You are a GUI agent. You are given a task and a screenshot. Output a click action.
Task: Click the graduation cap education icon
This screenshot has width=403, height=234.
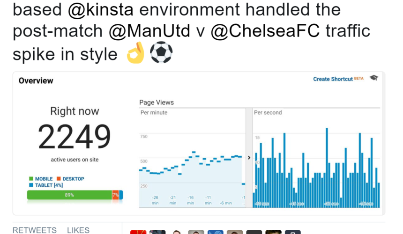click(373, 78)
